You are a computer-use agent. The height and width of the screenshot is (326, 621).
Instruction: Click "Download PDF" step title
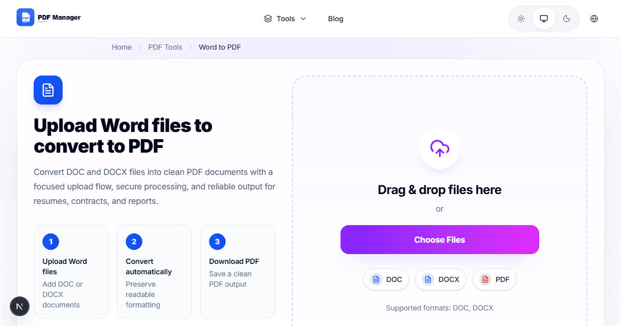(234, 261)
